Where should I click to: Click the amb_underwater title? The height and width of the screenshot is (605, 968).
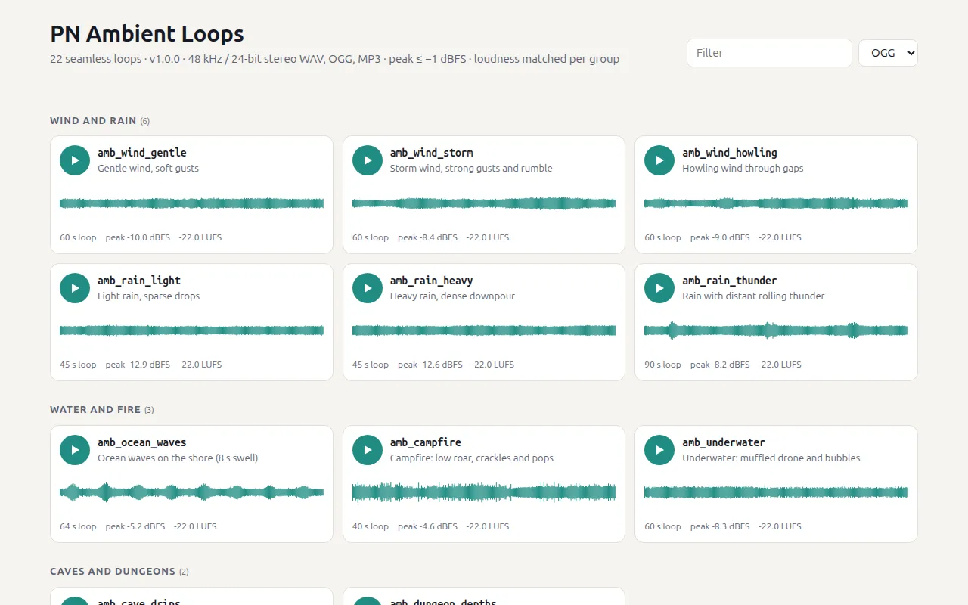tap(724, 442)
